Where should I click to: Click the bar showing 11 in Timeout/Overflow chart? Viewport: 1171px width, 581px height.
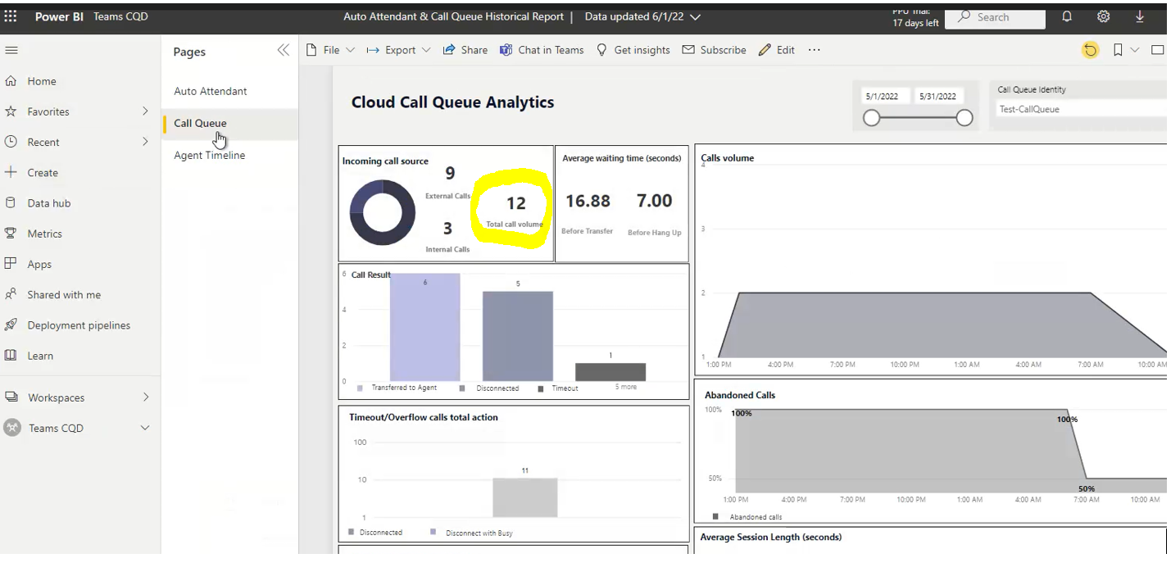point(524,497)
